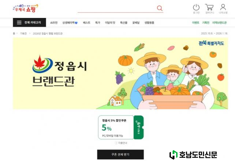Open the 특산물 menu item
Image resolution: width=235 pixels, height=164 pixels.
[124, 23]
